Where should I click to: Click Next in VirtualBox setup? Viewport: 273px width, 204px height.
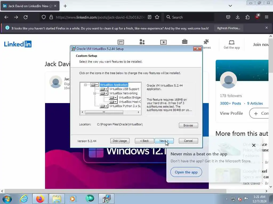click(x=164, y=141)
